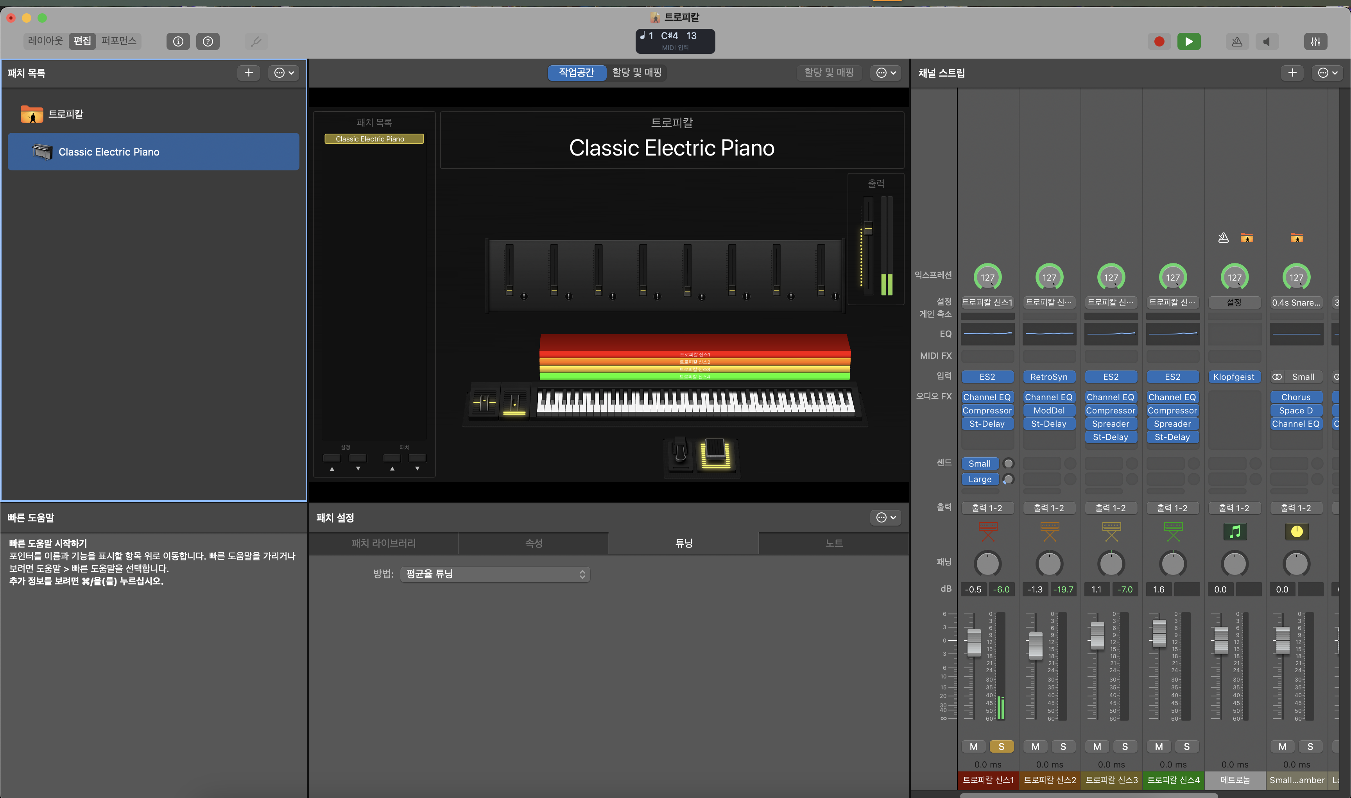Open Klopfgeist instrument slot

click(1234, 377)
